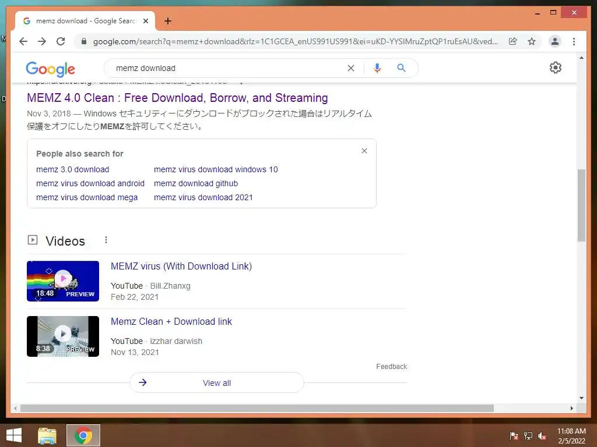The height and width of the screenshot is (447, 597).
Task: Click the muted volume tray icon
Action: click(542, 436)
